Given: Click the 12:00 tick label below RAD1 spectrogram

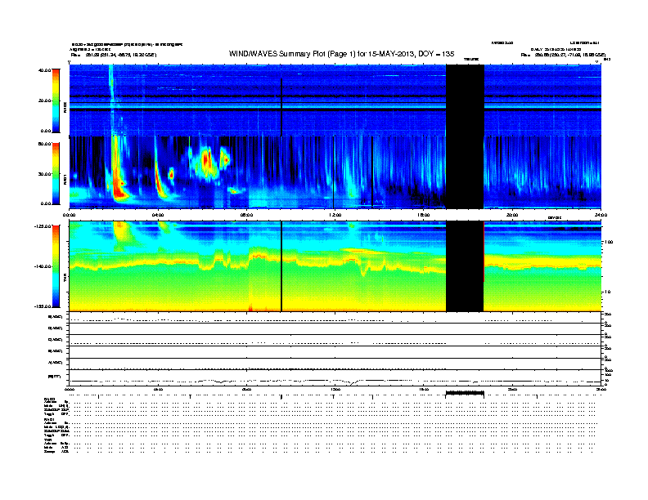Looking at the screenshot, I should tap(335, 215).
